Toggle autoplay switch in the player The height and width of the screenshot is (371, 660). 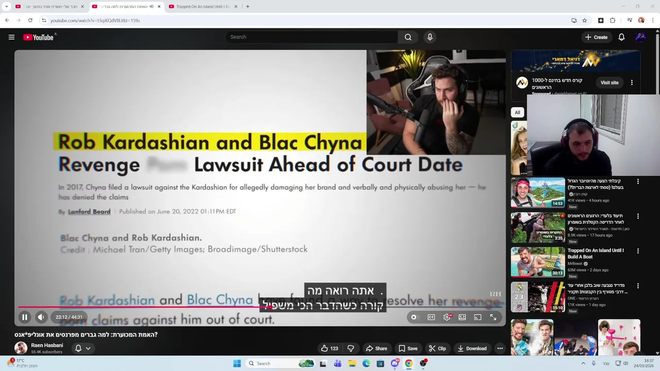pyautogui.click(x=414, y=317)
